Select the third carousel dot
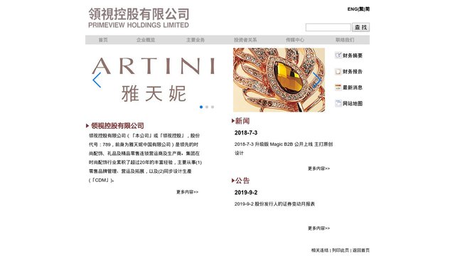The height and width of the screenshot is (256, 455). (213, 107)
